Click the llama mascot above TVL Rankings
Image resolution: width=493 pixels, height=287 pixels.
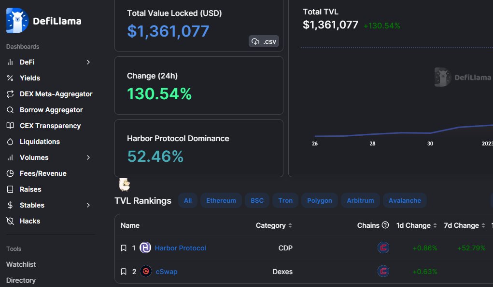[125, 185]
